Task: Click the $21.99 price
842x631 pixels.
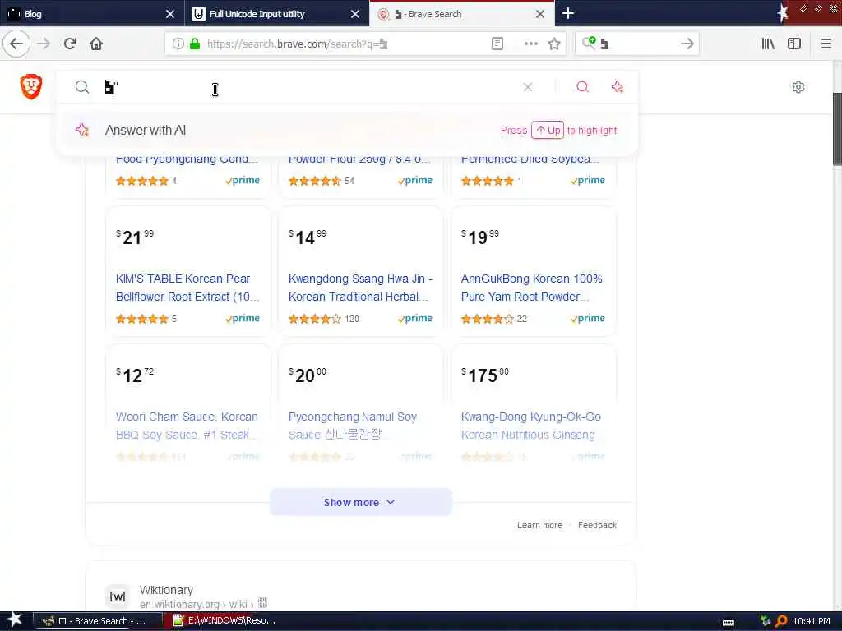Action: [135, 237]
